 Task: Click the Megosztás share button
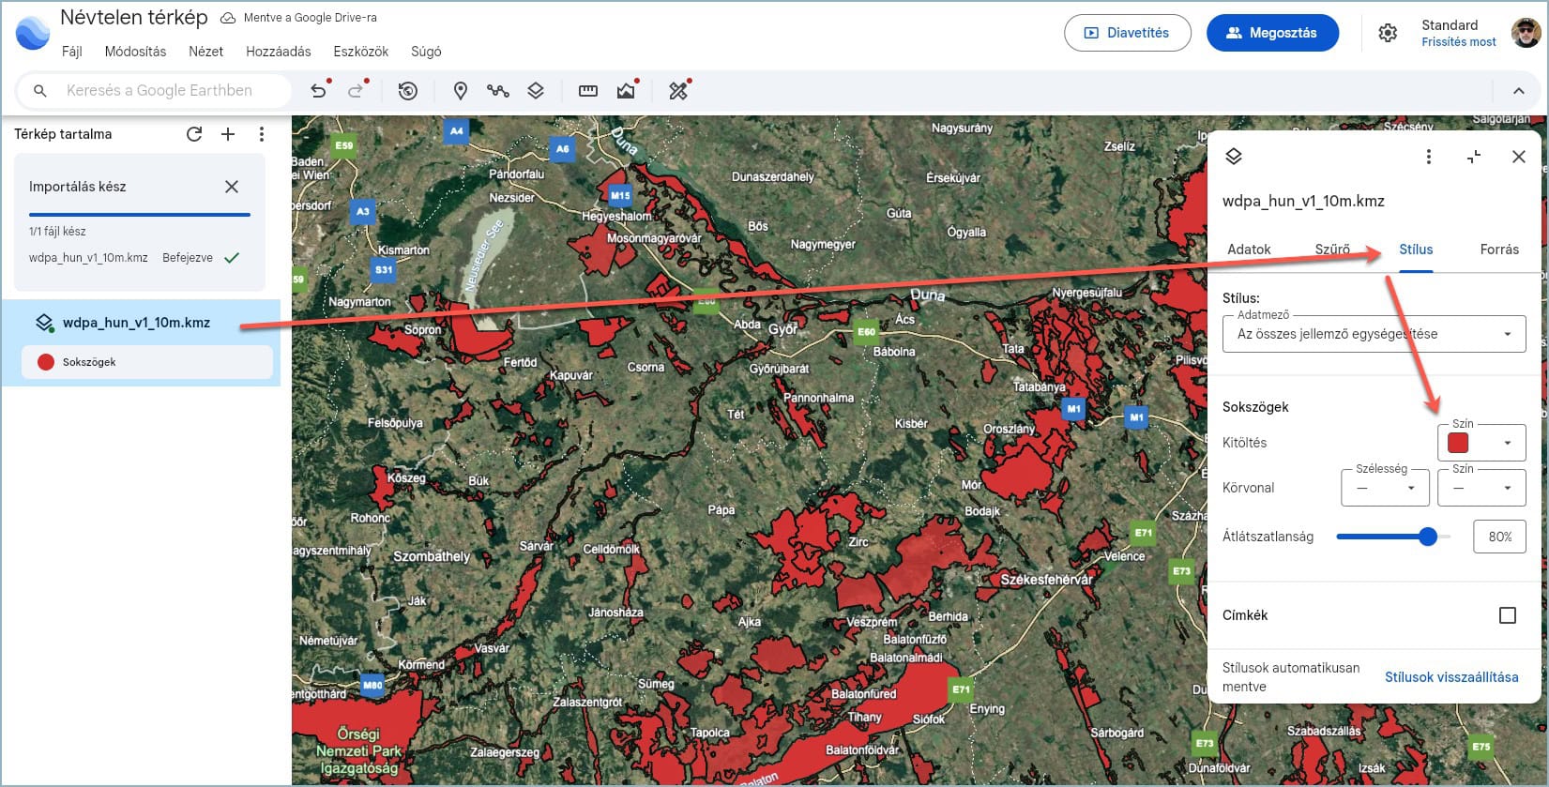[x=1272, y=33]
